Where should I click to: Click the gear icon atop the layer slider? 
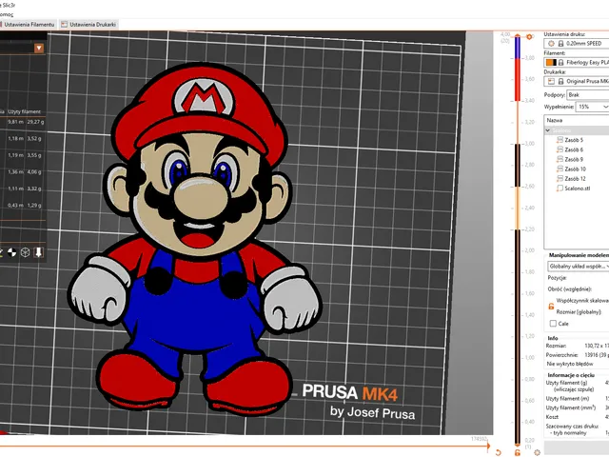click(529, 37)
